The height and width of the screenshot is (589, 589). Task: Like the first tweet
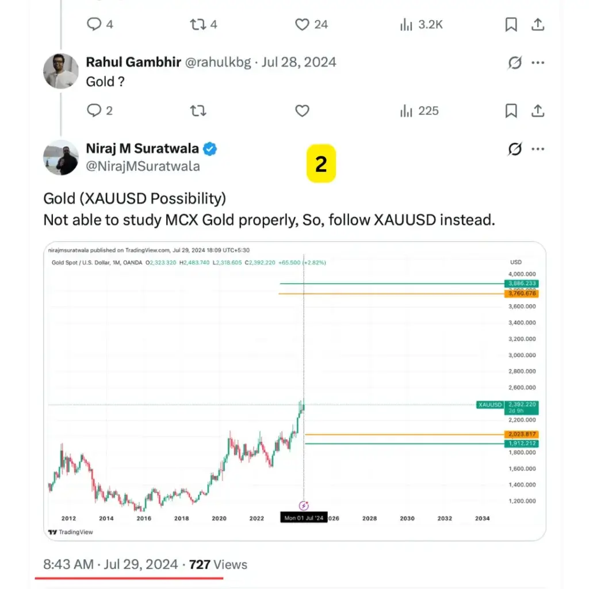tap(301, 24)
